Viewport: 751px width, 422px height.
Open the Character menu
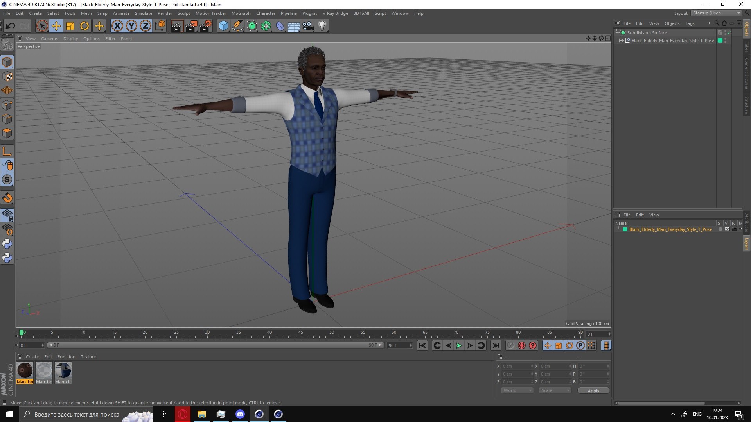[266, 13]
